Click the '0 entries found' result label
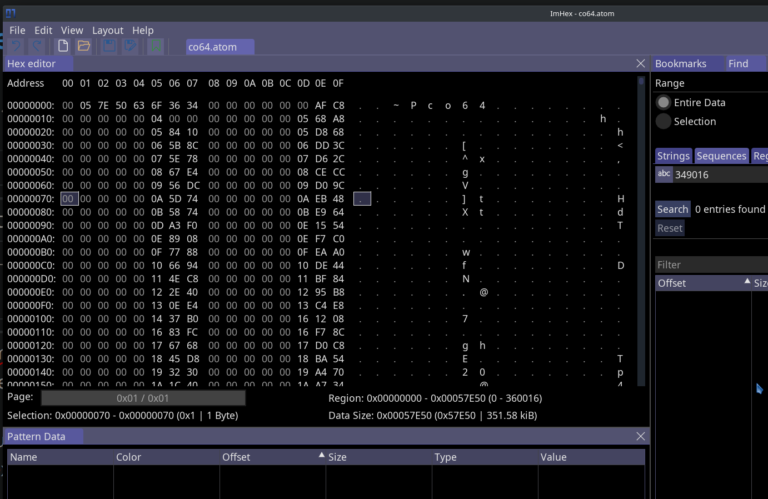This screenshot has width=768, height=499. (x=730, y=209)
